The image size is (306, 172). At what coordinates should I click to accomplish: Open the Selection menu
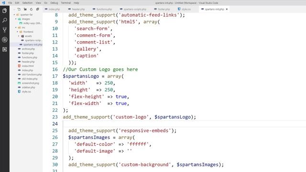click(x=27, y=3)
